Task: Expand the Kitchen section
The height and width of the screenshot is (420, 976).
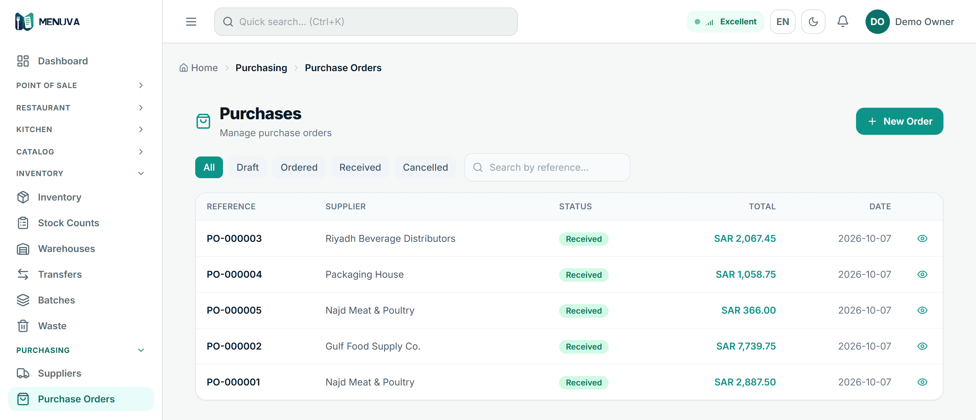Action: pyautogui.click(x=80, y=129)
